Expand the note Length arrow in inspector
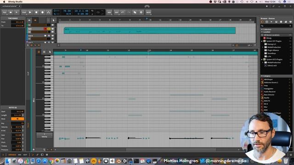Image resolution: width=294 pixels, height=165 pixels. (23, 115)
